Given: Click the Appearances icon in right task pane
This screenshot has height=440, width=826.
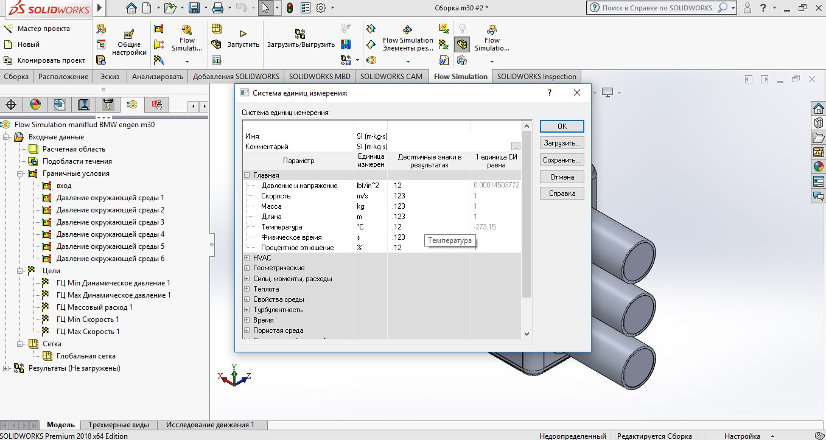Looking at the screenshot, I should point(819,166).
